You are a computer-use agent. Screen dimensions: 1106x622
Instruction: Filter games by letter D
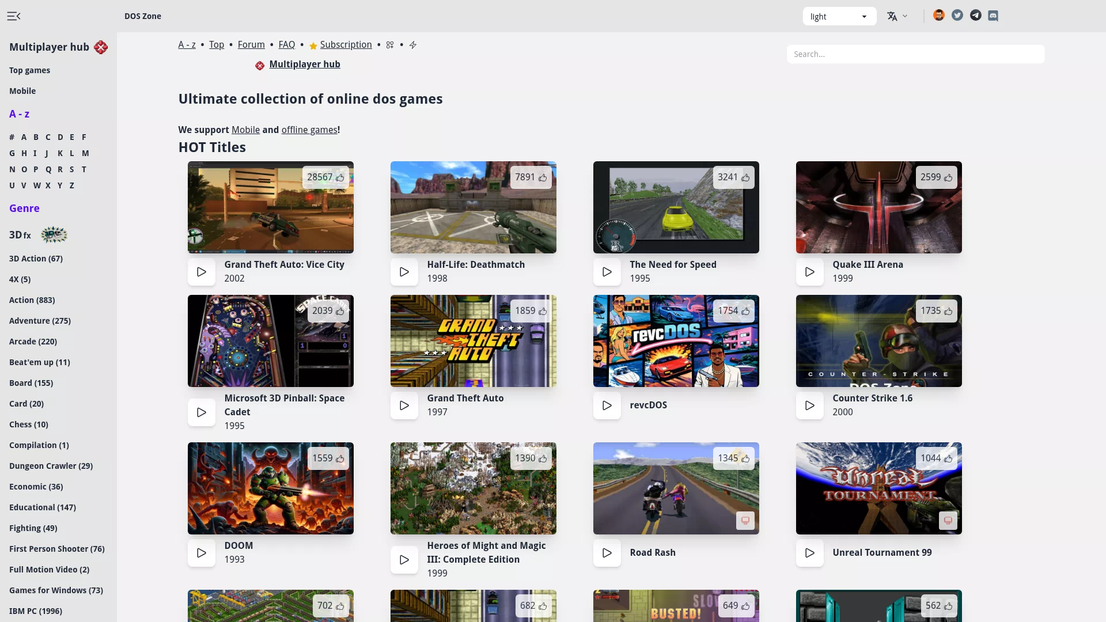(60, 137)
